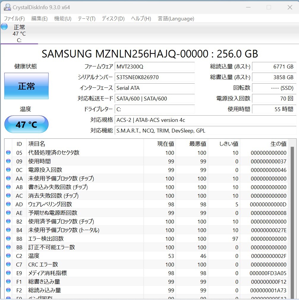
Task: Select the メディア消耗指標 attribute name
Action: coord(48,273)
